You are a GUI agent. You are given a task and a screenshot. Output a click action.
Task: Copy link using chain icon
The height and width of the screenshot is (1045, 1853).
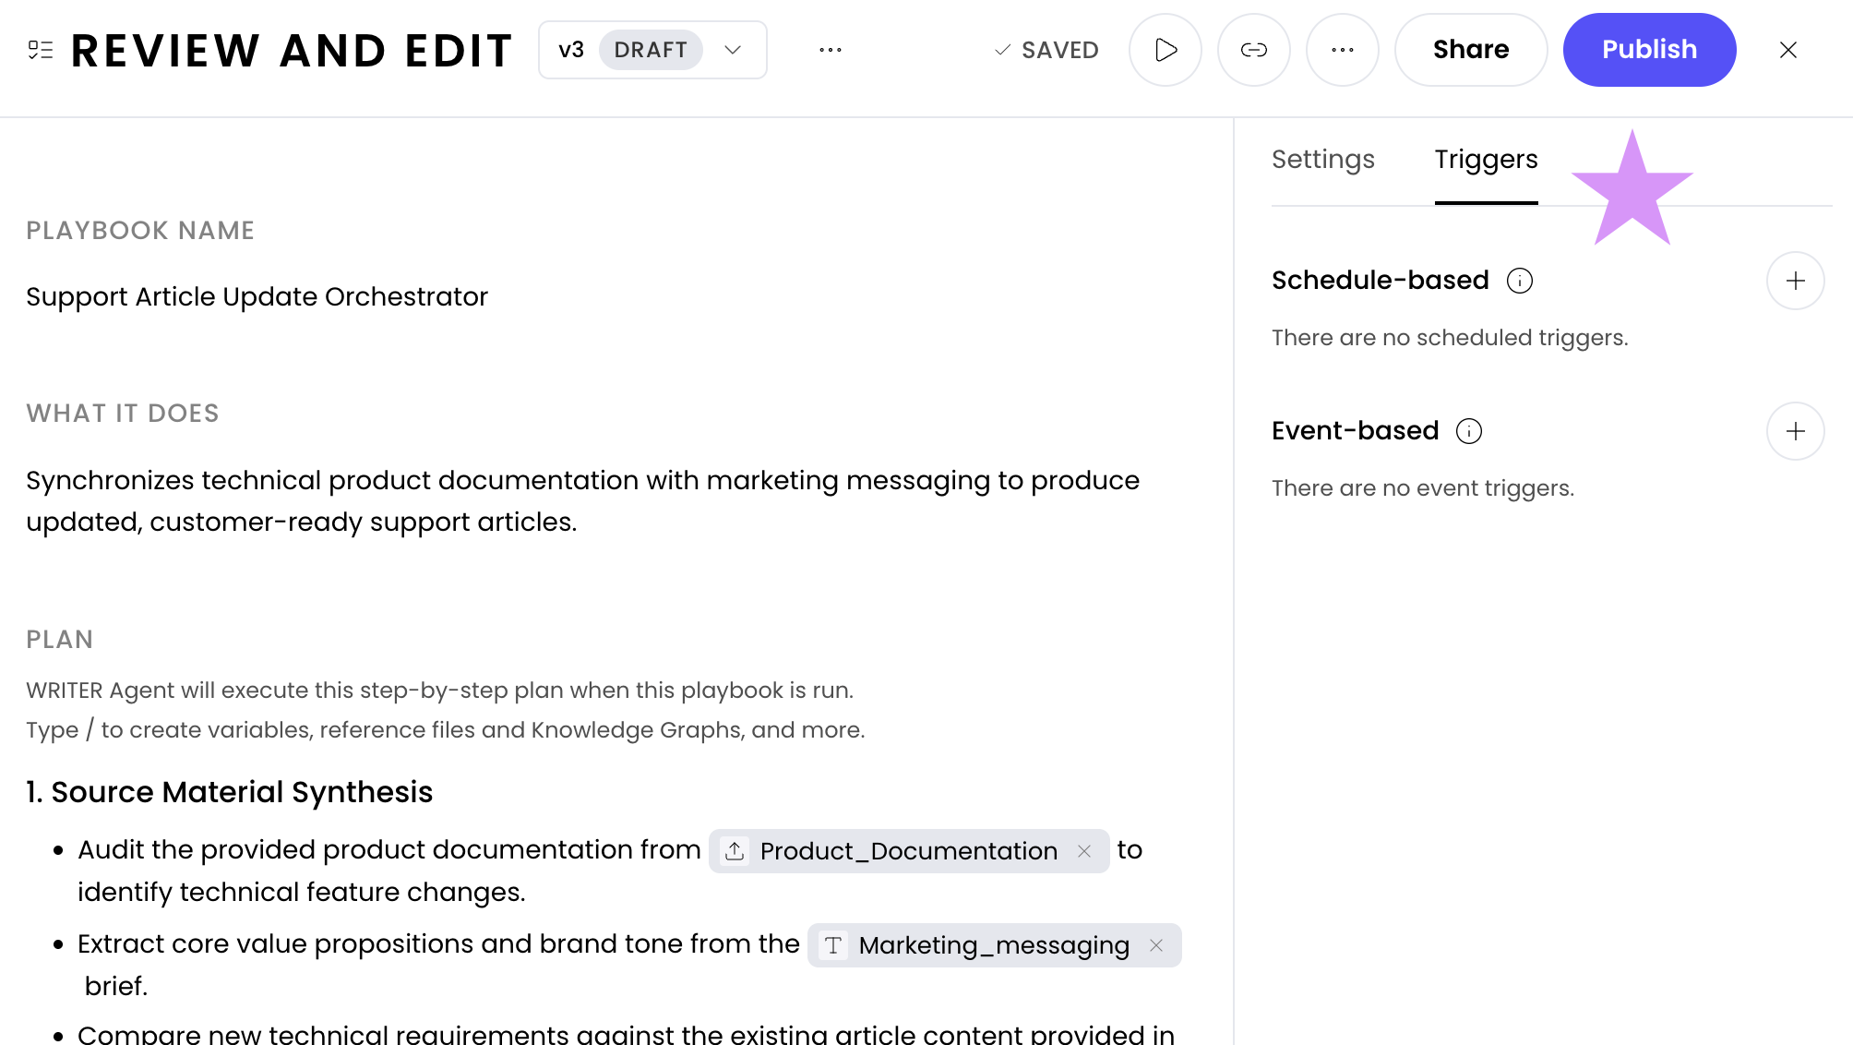tap(1253, 50)
